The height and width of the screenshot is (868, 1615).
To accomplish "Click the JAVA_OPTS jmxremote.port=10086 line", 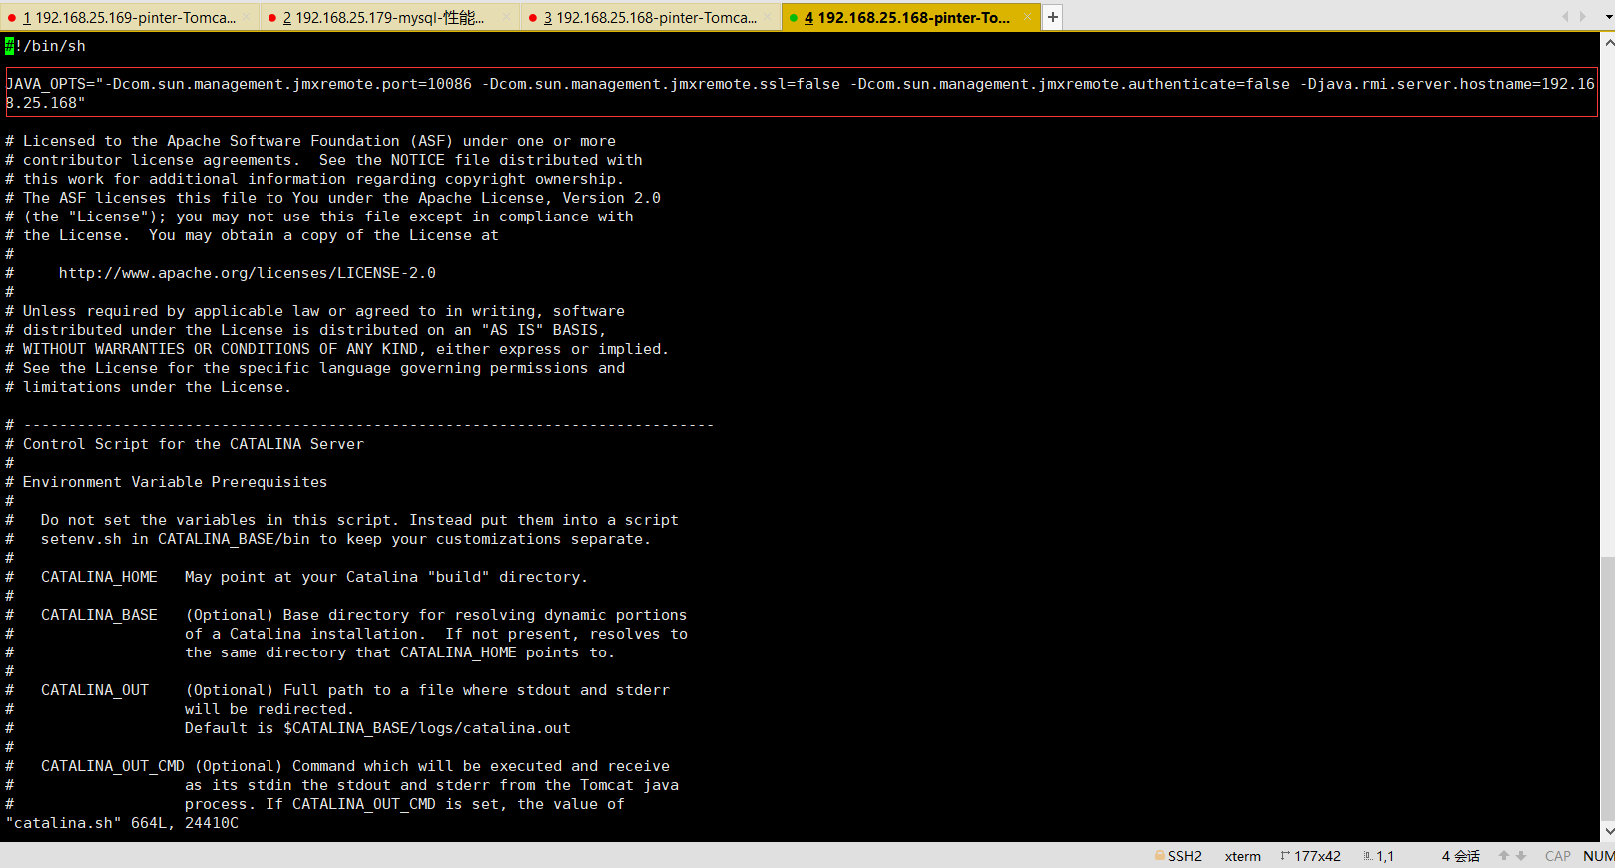I will (801, 93).
